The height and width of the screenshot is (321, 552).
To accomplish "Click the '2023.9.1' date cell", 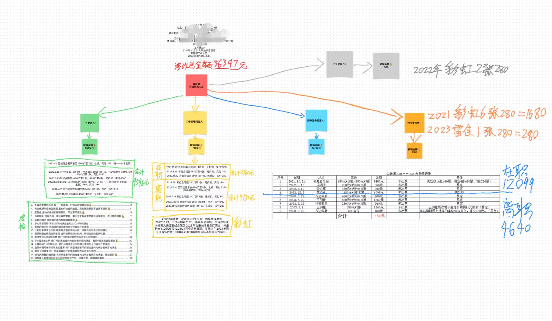I will [296, 207].
